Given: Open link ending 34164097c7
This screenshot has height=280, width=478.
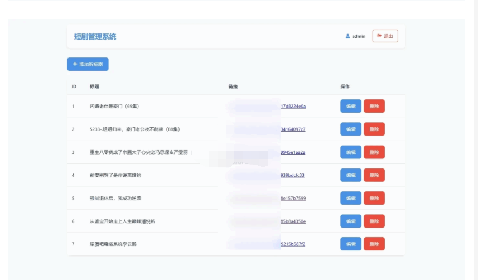Looking at the screenshot, I should 293,129.
